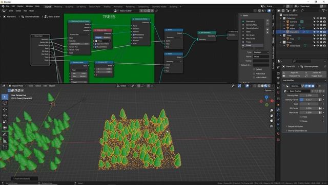Image resolution: width=328 pixels, height=185 pixels.
Task: Add new input with plus button
Action: click(x=268, y=21)
